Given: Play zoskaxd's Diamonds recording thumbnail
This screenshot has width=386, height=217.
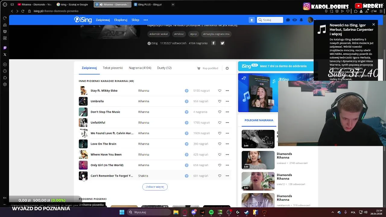Looking at the screenshot, I should coord(258,160).
